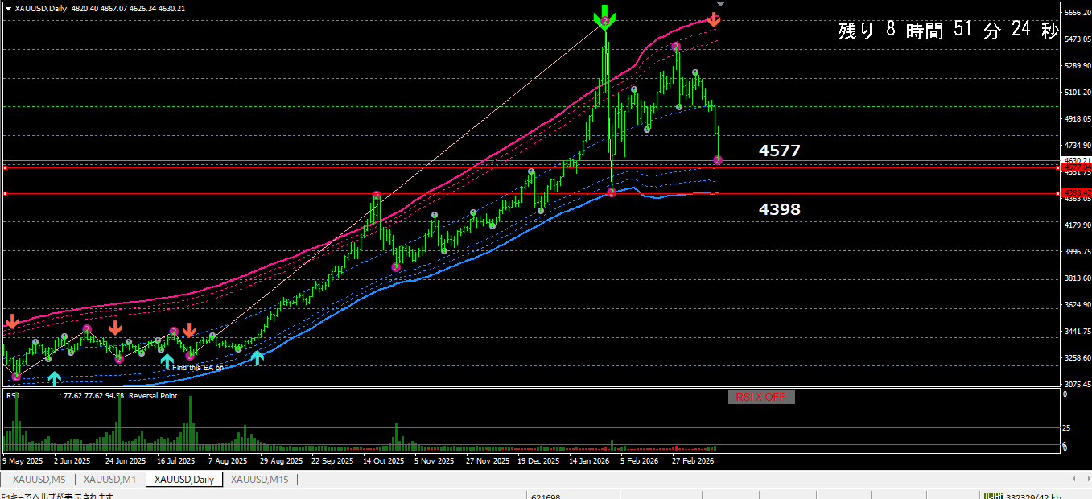Click the 4577.04 red price label on axis
Image resolution: width=1092 pixels, height=499 pixels.
pyautogui.click(x=1074, y=167)
